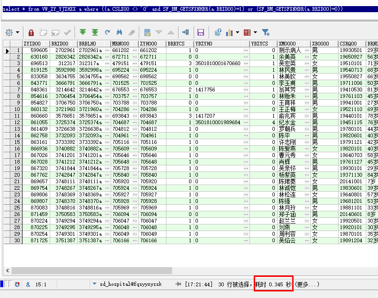
Task: Click the lock icon to edit data
Action: [31, 32]
